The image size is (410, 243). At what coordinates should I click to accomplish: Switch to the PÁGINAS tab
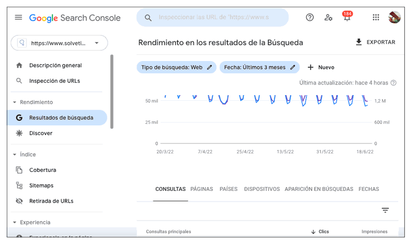pos(202,189)
